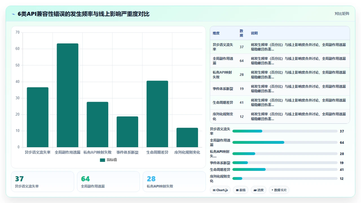The height and width of the screenshot is (203, 361).
Task: Click the 异步语义流失率 table row name
Action: [x=223, y=47]
